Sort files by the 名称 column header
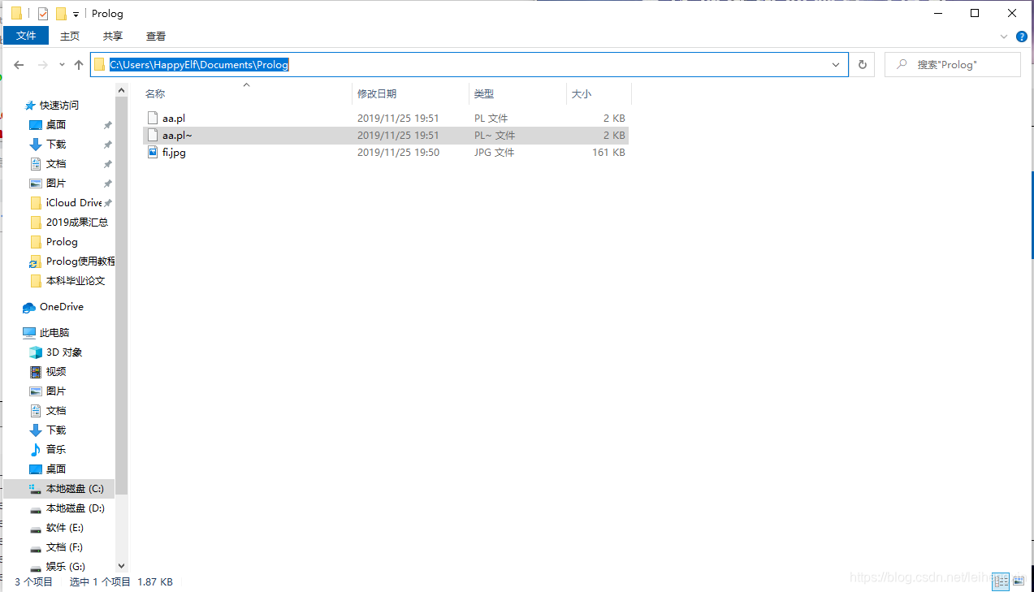1034x592 pixels. (x=156, y=93)
